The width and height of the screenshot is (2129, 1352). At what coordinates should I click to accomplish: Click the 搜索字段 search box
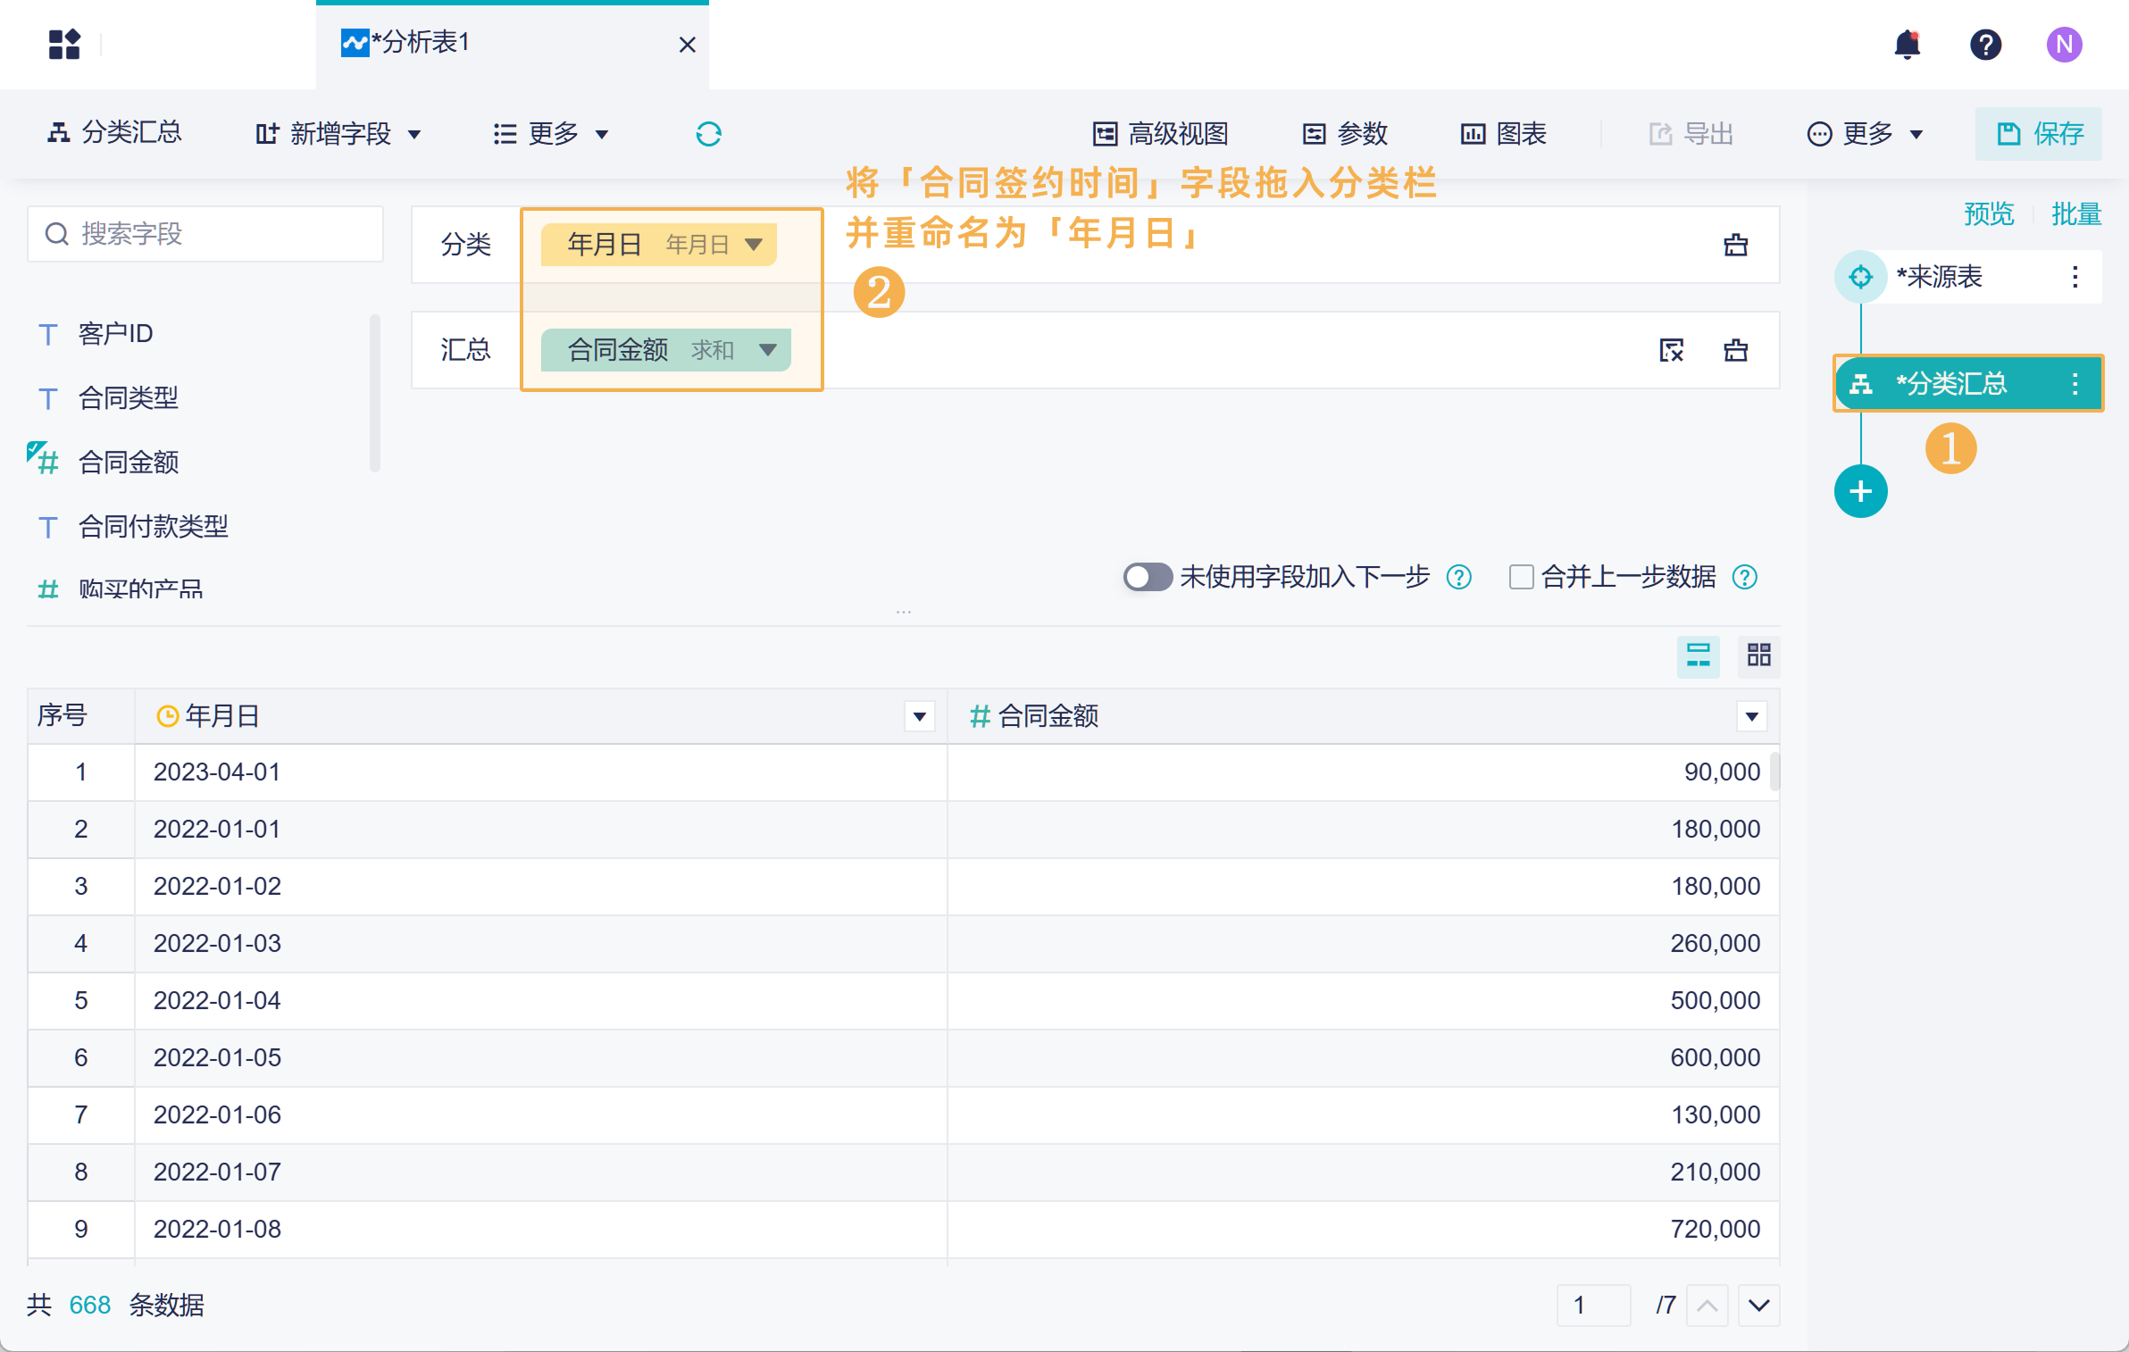click(205, 234)
